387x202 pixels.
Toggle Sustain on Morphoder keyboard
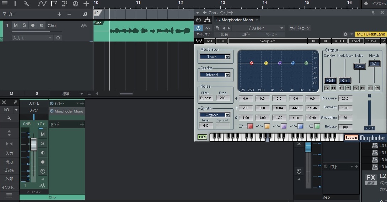351,138
